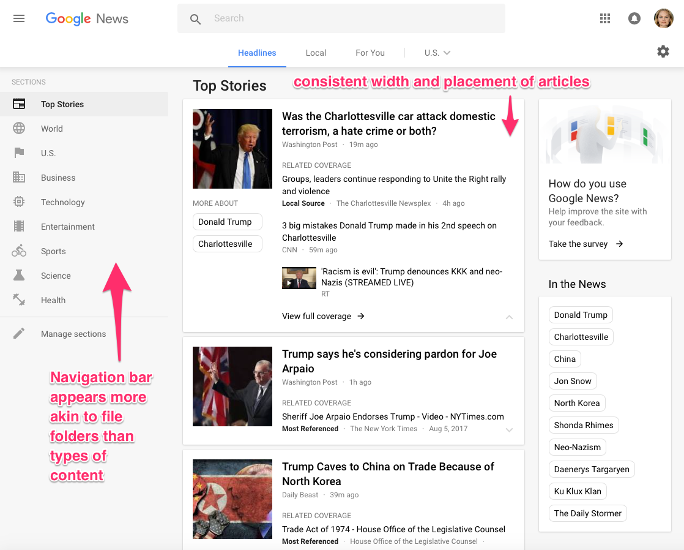Click the RT video thumbnail
The image size is (684, 550).
point(299,278)
